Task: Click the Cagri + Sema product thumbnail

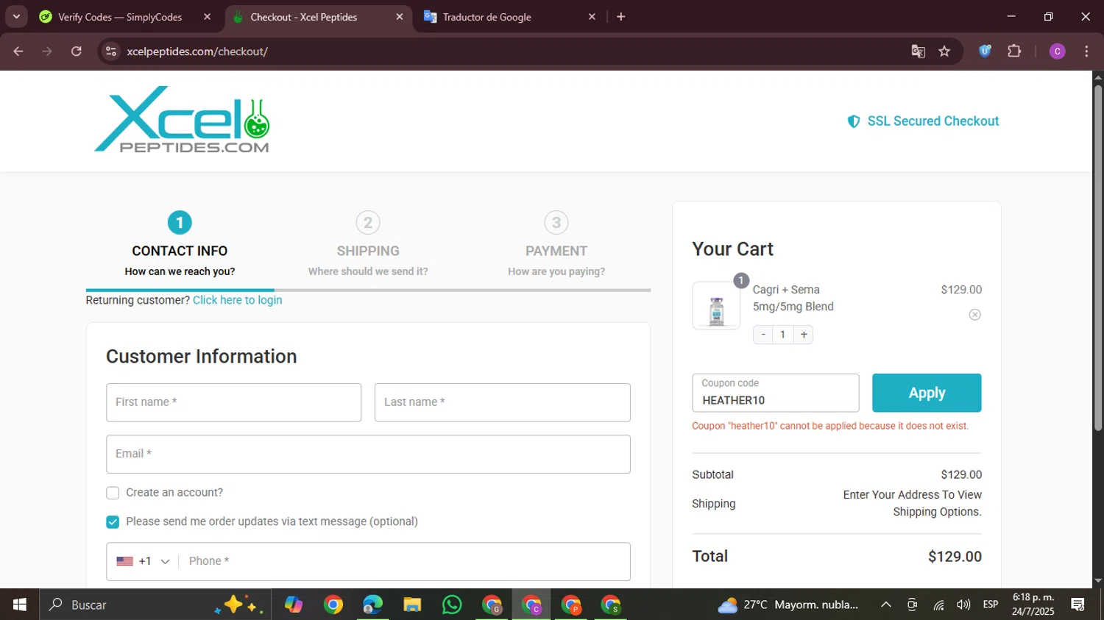Action: pyautogui.click(x=716, y=305)
